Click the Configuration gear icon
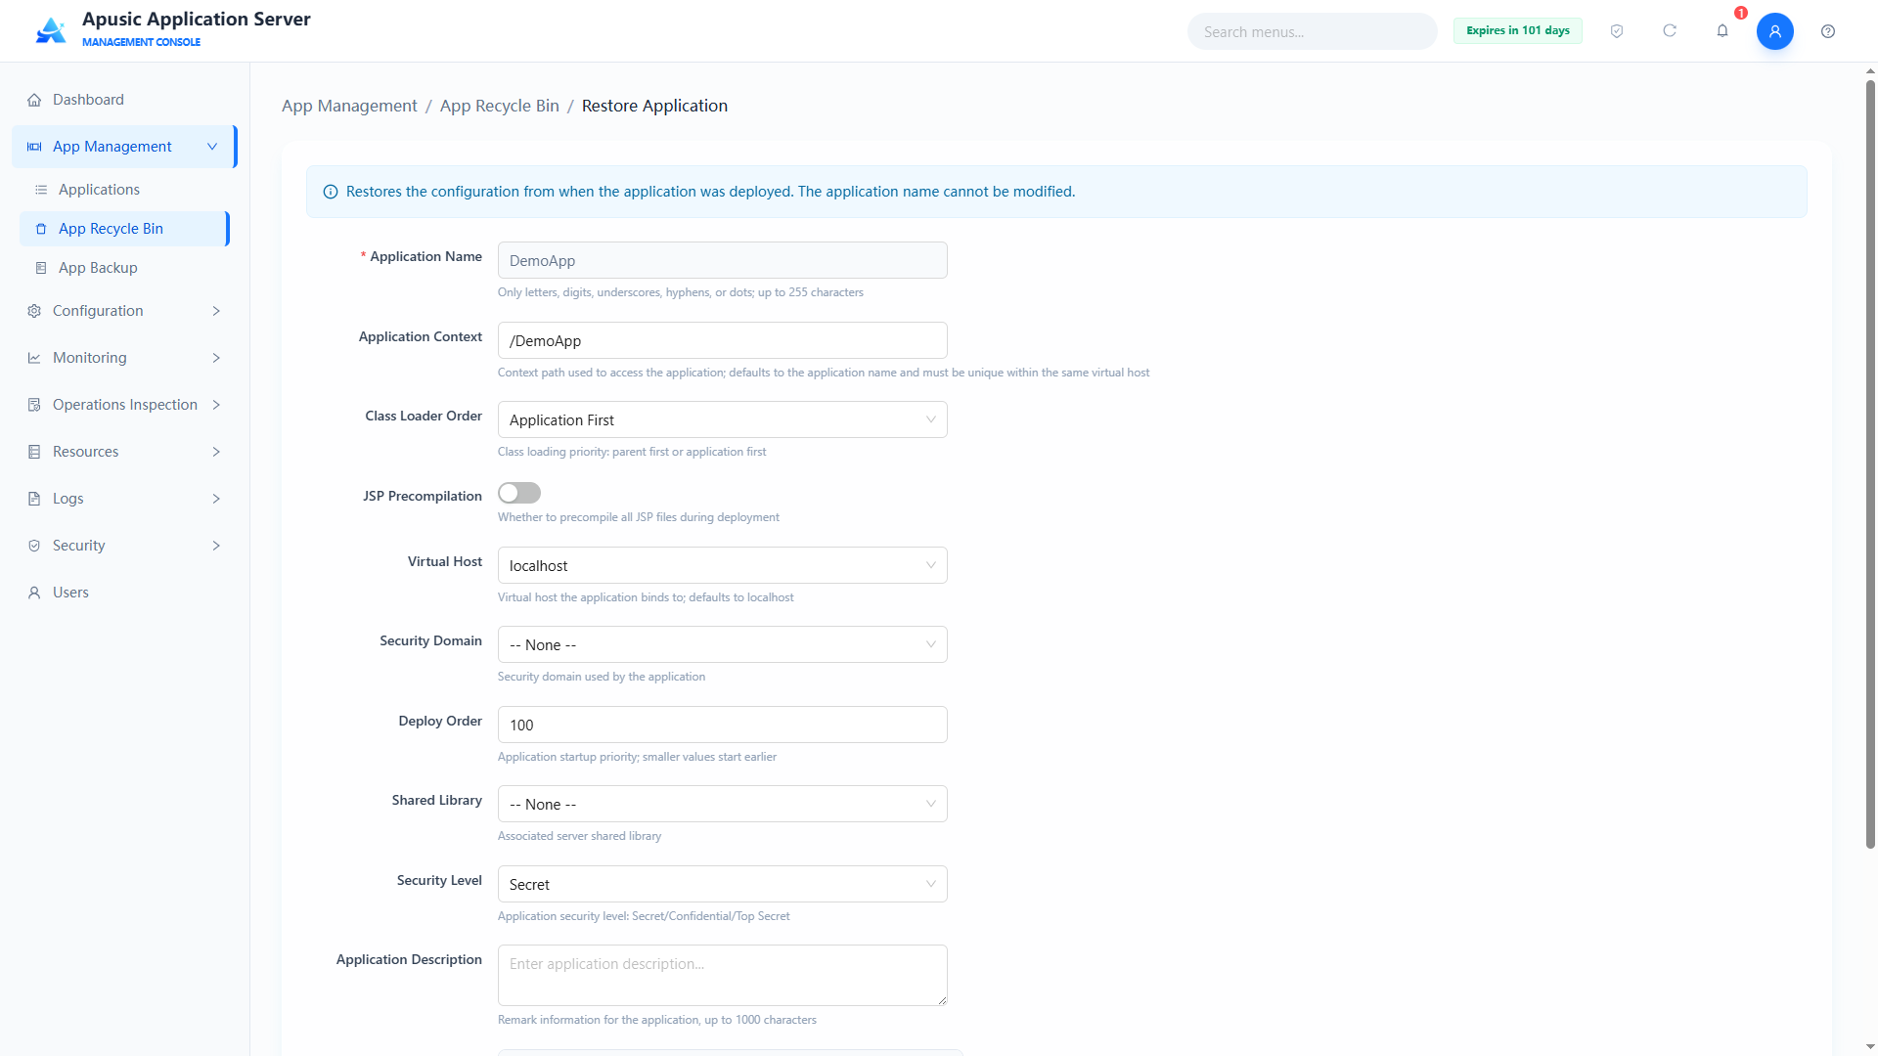 [34, 311]
